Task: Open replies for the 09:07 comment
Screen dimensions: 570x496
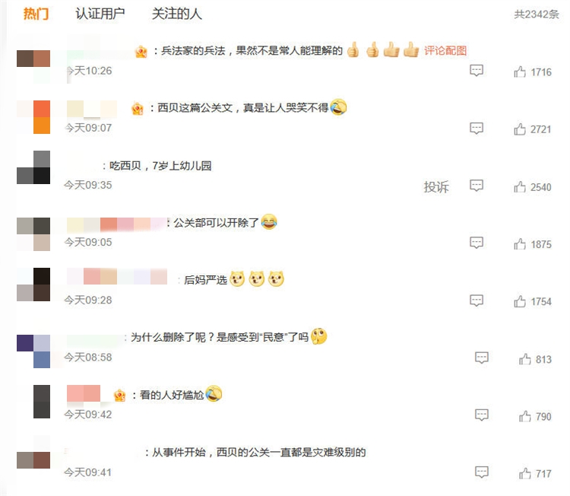Action: (477, 128)
